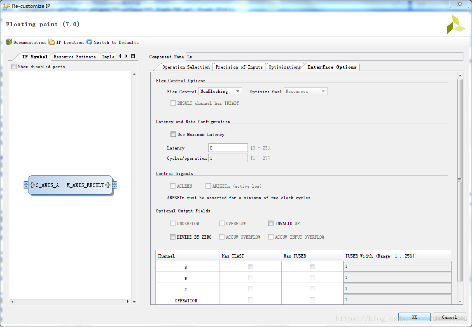Switch to Operation Selection tab
Image resolution: width=472 pixels, height=327 pixels.
tap(186, 67)
